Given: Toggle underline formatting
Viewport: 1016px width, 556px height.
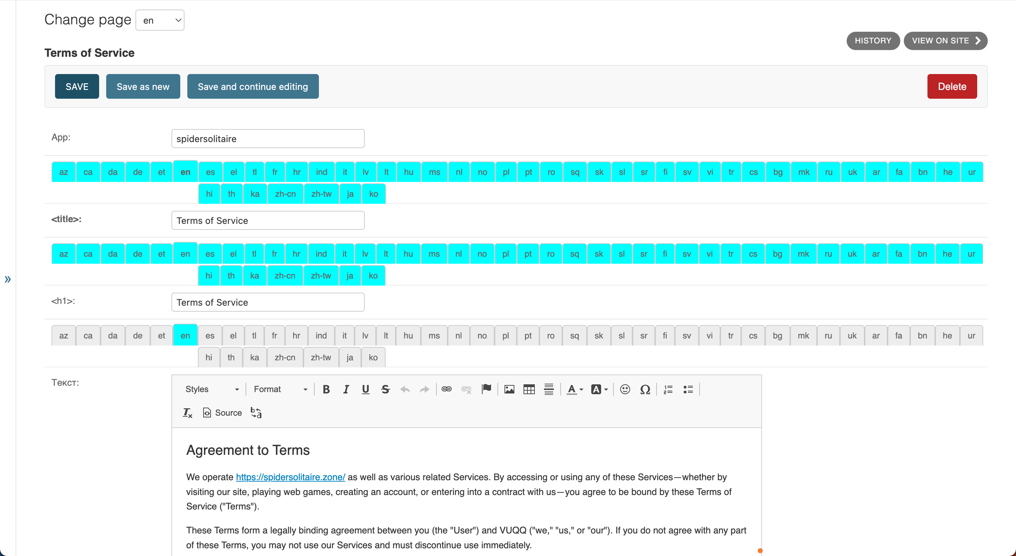Looking at the screenshot, I should tap(365, 389).
